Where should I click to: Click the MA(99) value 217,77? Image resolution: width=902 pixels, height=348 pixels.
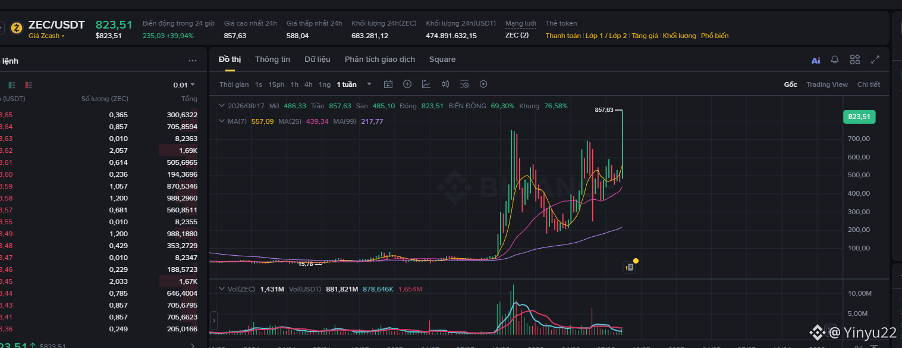pyautogui.click(x=372, y=121)
